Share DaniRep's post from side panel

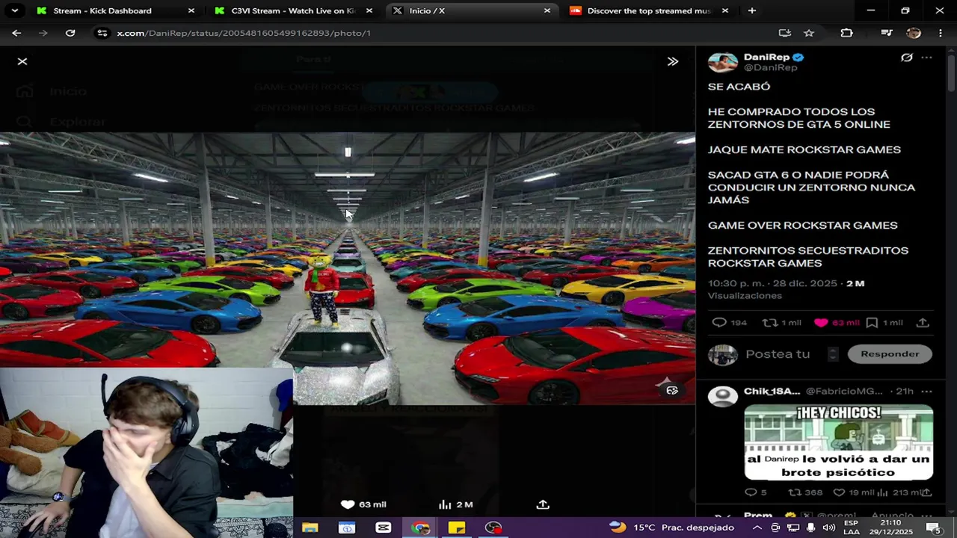point(923,323)
